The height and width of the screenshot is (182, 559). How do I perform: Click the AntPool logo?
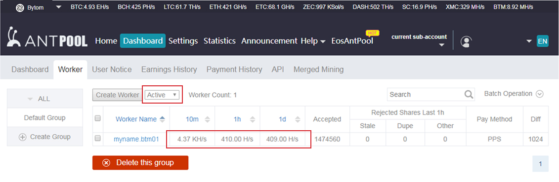point(47,37)
